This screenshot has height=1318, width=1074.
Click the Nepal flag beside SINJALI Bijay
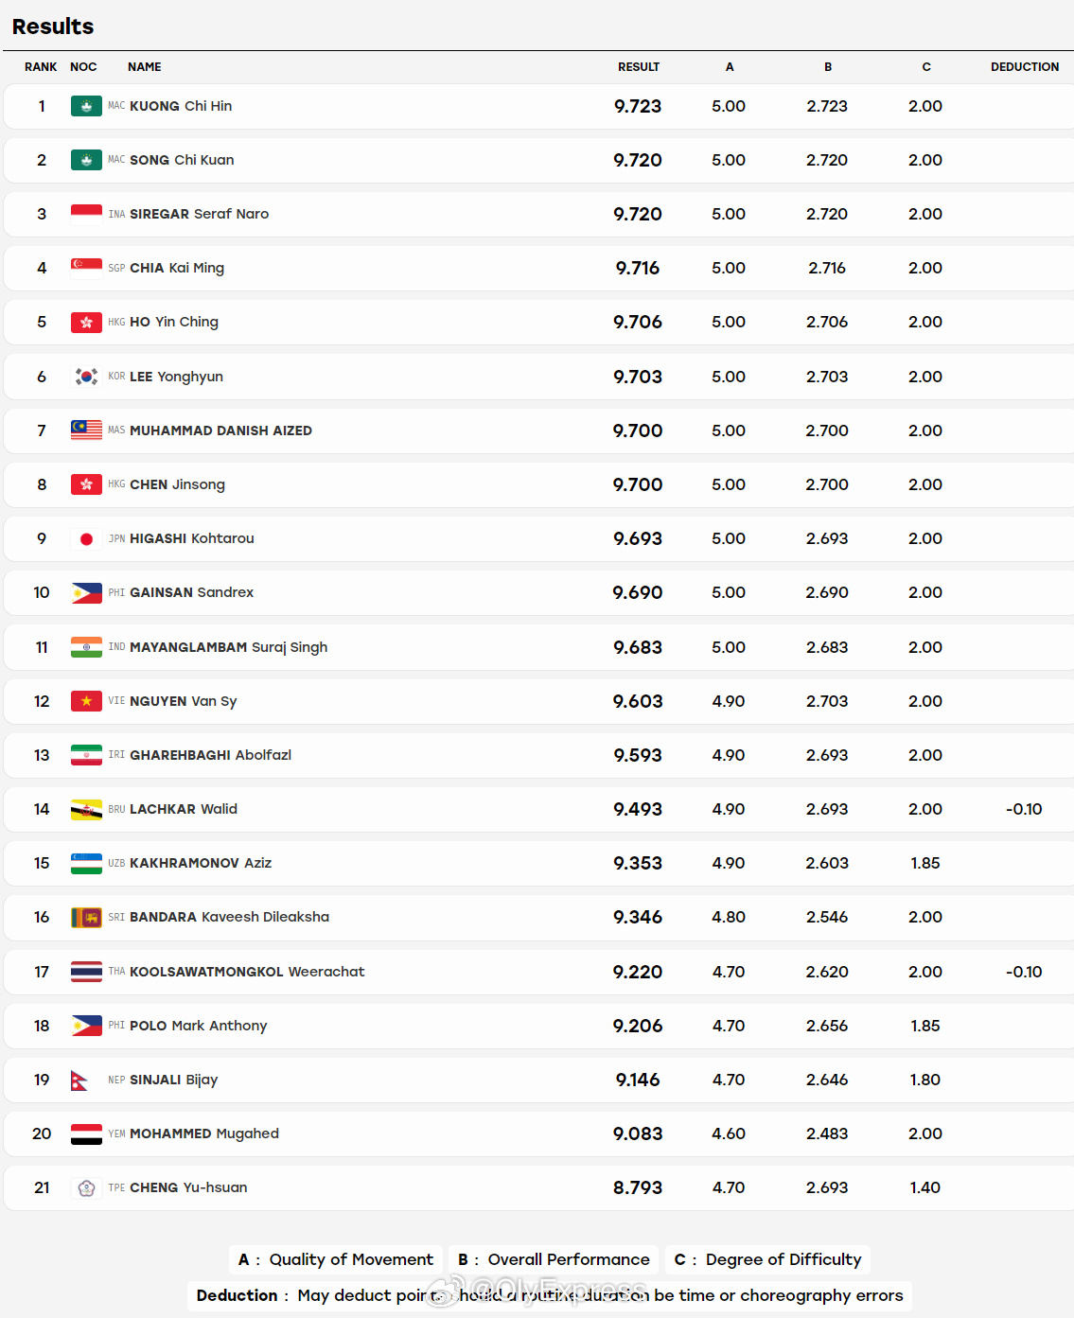(79, 1080)
